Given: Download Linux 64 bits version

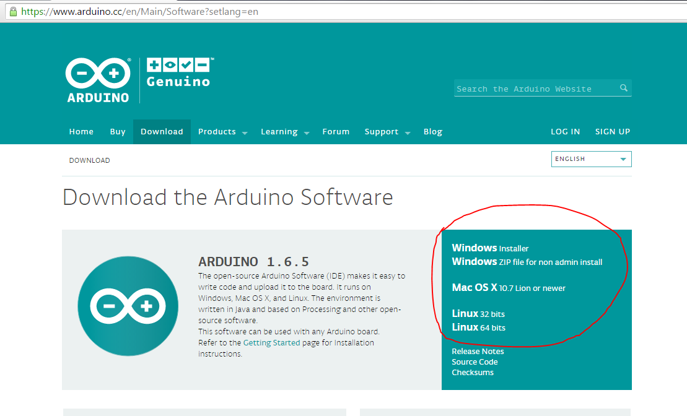Looking at the screenshot, I should (478, 327).
